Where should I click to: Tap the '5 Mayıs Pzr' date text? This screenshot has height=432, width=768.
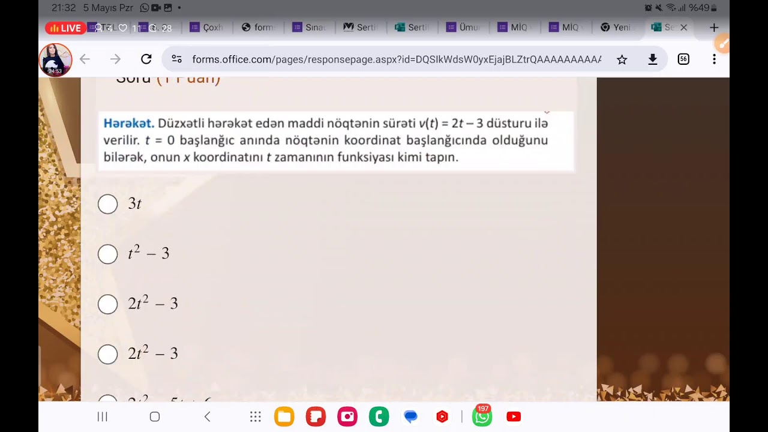[108, 8]
